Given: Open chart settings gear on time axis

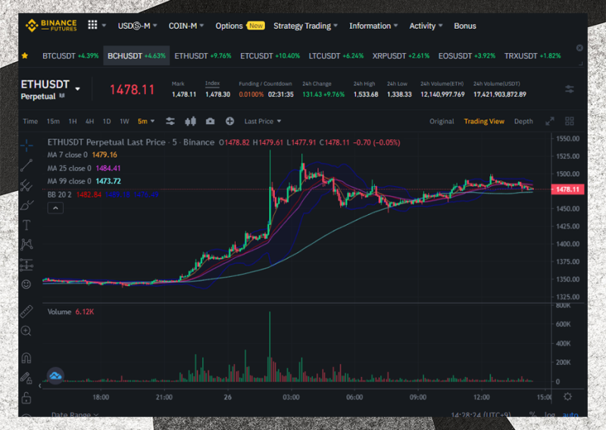Looking at the screenshot, I should click(x=567, y=397).
